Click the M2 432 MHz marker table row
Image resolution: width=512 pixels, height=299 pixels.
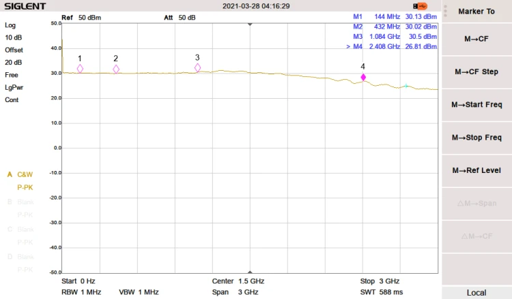tap(395, 27)
